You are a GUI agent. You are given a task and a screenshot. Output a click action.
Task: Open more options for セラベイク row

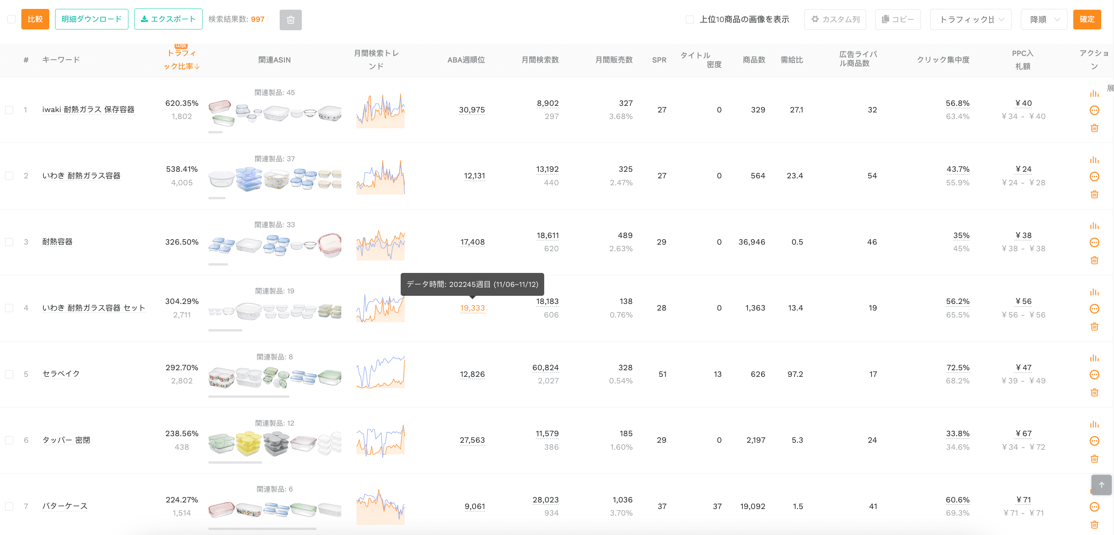tap(1094, 374)
